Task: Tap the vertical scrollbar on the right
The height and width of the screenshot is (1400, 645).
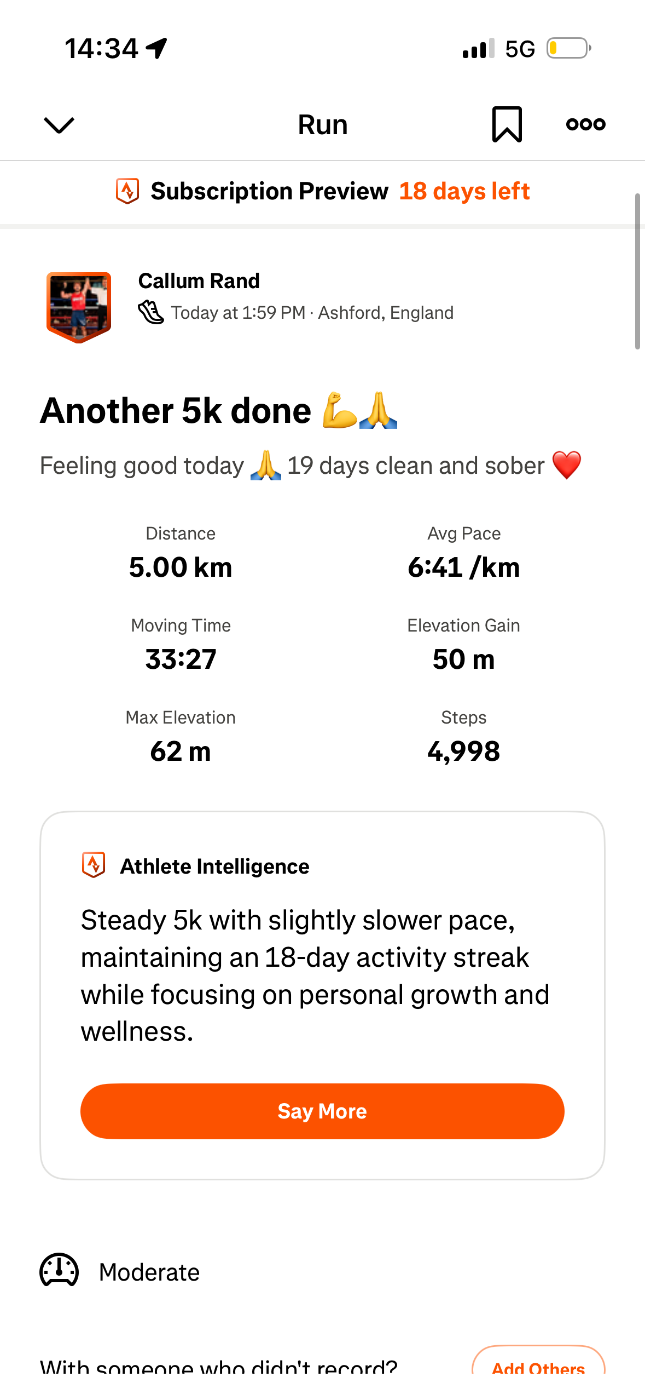Action: (x=637, y=271)
